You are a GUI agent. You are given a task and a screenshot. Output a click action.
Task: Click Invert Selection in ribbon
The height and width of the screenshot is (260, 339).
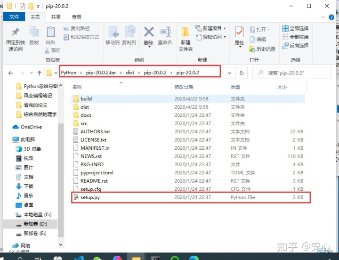[x=295, y=46]
